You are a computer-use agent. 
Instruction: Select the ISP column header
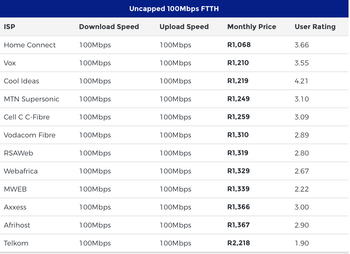pos(10,27)
